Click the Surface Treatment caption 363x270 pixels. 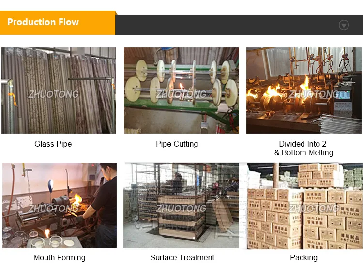coord(182,257)
